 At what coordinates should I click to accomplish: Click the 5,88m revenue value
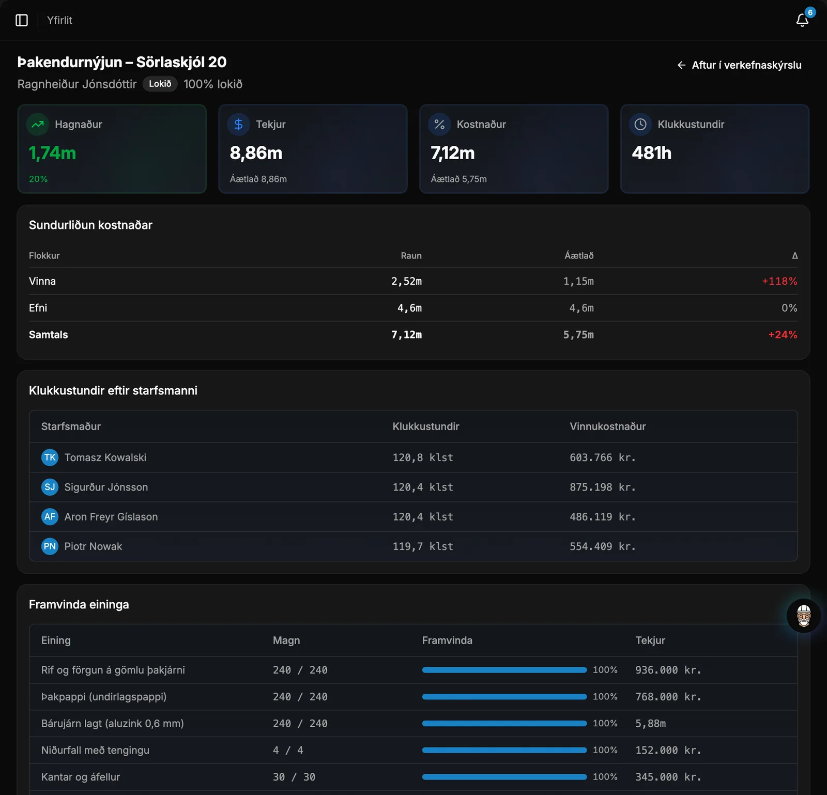click(x=650, y=724)
